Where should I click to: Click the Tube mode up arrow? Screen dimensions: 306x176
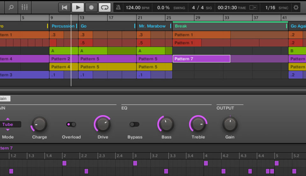8,119
